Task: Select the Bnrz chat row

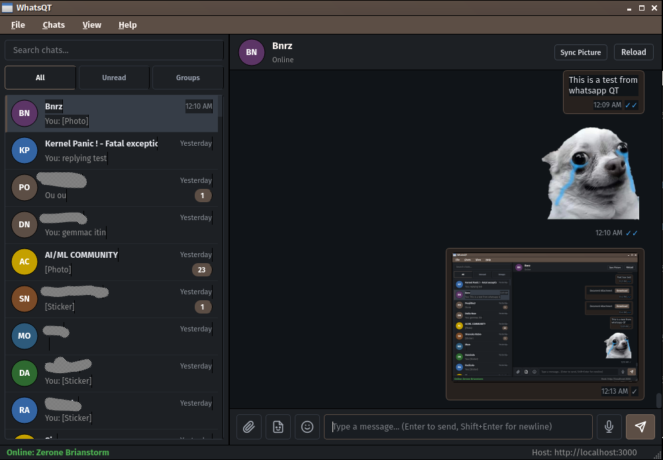Action: tap(112, 113)
